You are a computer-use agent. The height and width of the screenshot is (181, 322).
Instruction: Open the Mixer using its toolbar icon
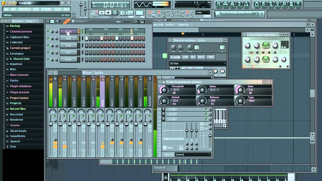(247, 4)
